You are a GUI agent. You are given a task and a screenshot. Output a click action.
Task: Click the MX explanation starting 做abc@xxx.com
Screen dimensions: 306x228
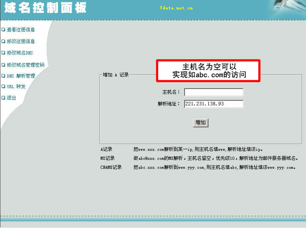tap(215, 158)
